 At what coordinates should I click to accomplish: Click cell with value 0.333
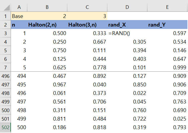(87, 33)
